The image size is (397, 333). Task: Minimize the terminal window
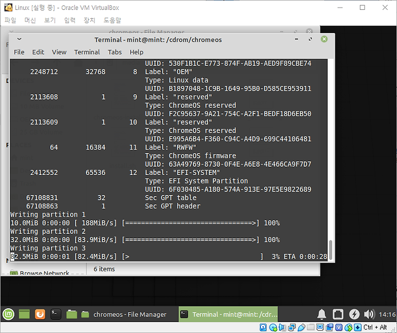297,39
